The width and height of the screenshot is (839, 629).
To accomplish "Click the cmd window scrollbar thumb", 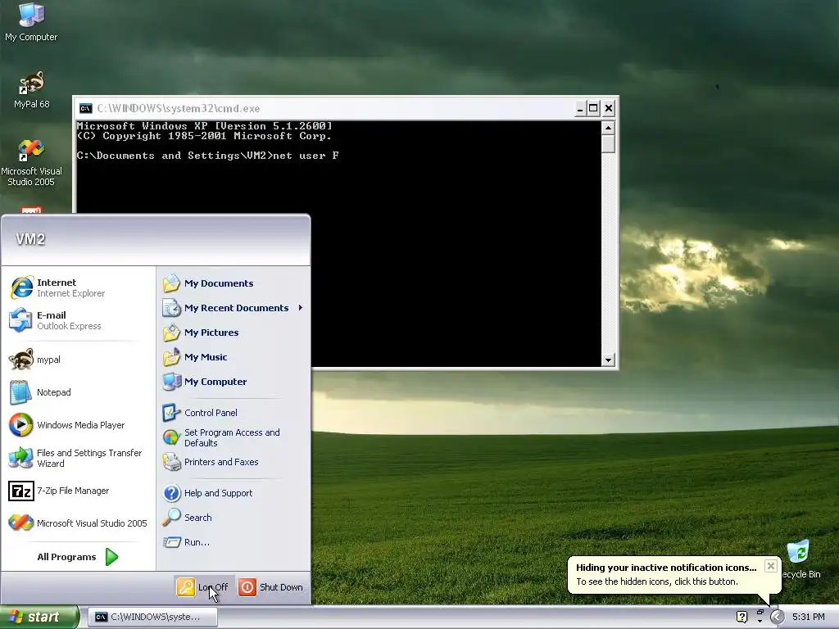I will [x=608, y=144].
